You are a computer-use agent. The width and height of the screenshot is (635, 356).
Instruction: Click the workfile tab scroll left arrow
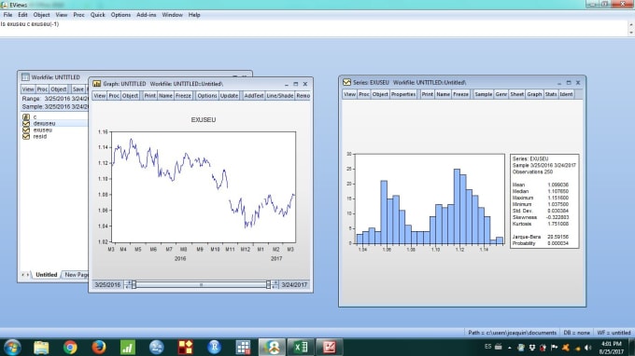coord(22,274)
